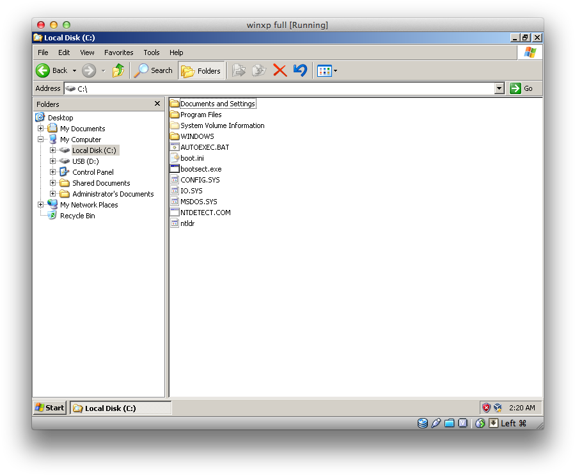This screenshot has height=475, width=575.
Task: Click the Move To toolbar icon
Action: (239, 70)
